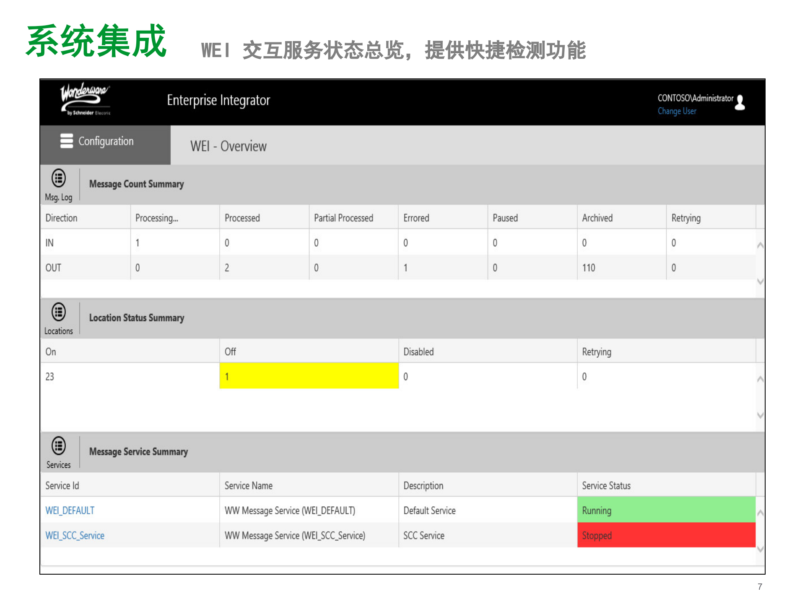805x604 pixels.
Task: Select the yellow highlighted Off count cell
Action: 309,376
